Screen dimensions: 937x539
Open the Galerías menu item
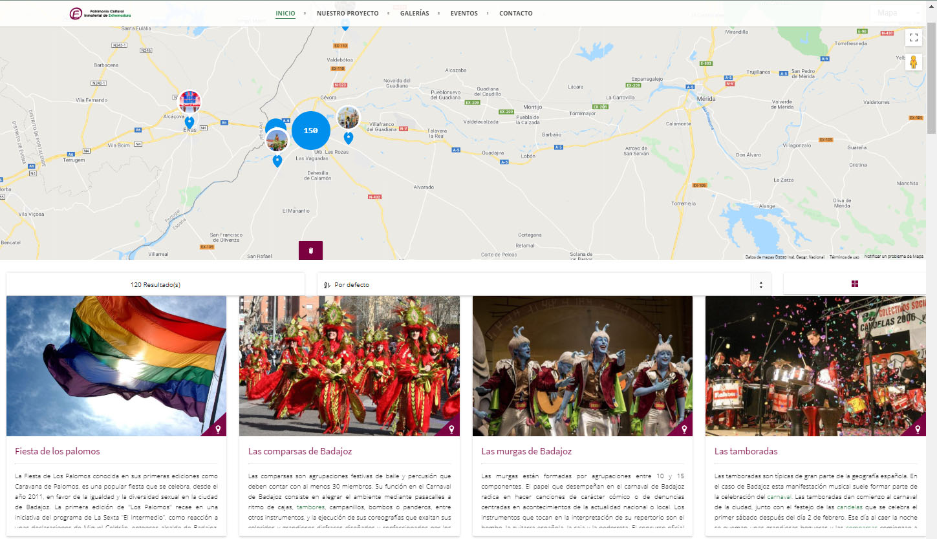click(415, 13)
